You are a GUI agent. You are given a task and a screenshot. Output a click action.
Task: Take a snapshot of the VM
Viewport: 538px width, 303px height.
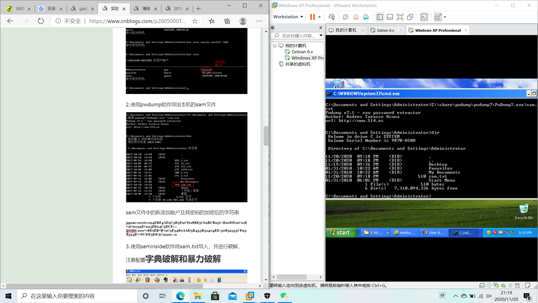coord(345,17)
